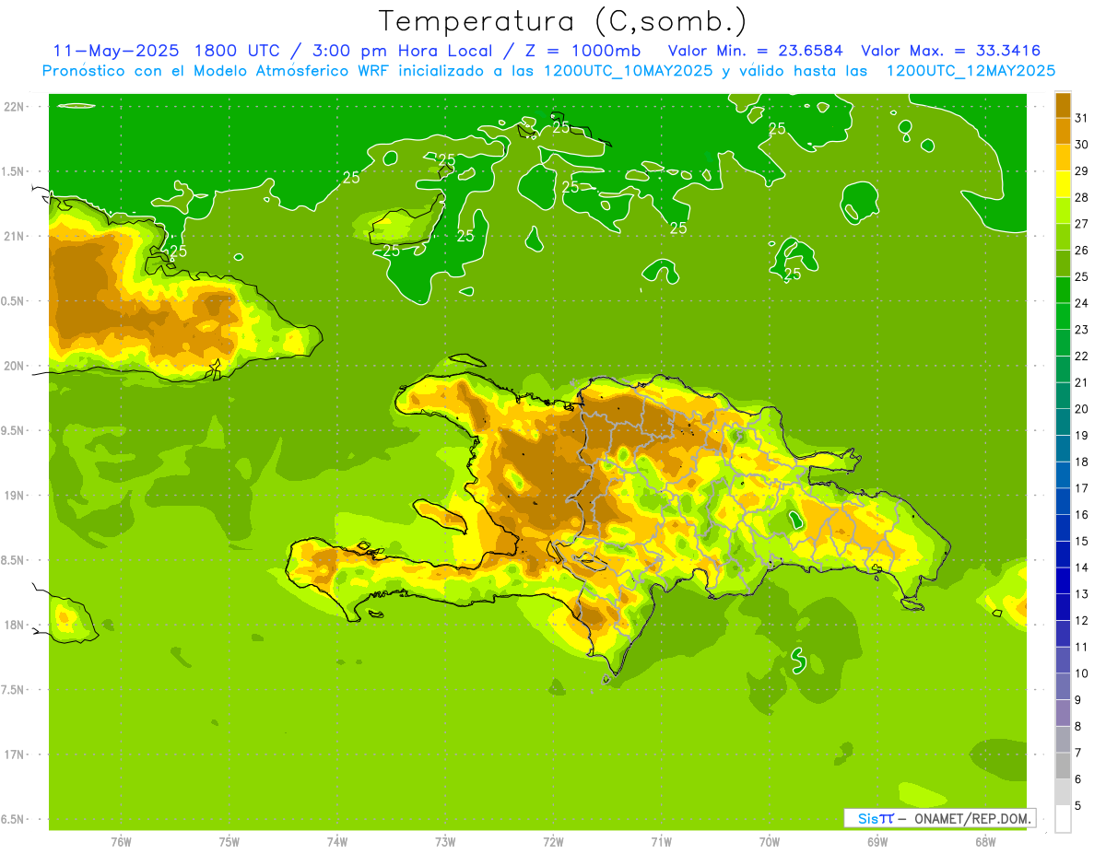The image size is (1106, 854).
Task: Click the '1.5N' latitude axis label
Action: click(12, 171)
